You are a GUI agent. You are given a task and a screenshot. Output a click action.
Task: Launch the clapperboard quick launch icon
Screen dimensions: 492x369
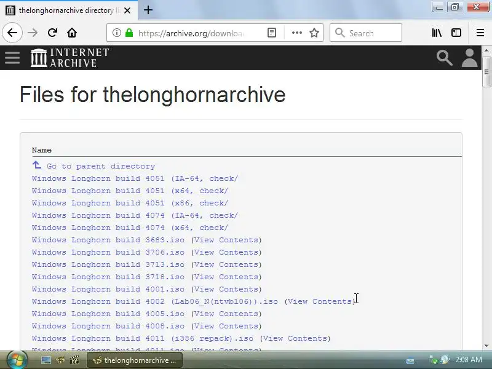[74, 360]
